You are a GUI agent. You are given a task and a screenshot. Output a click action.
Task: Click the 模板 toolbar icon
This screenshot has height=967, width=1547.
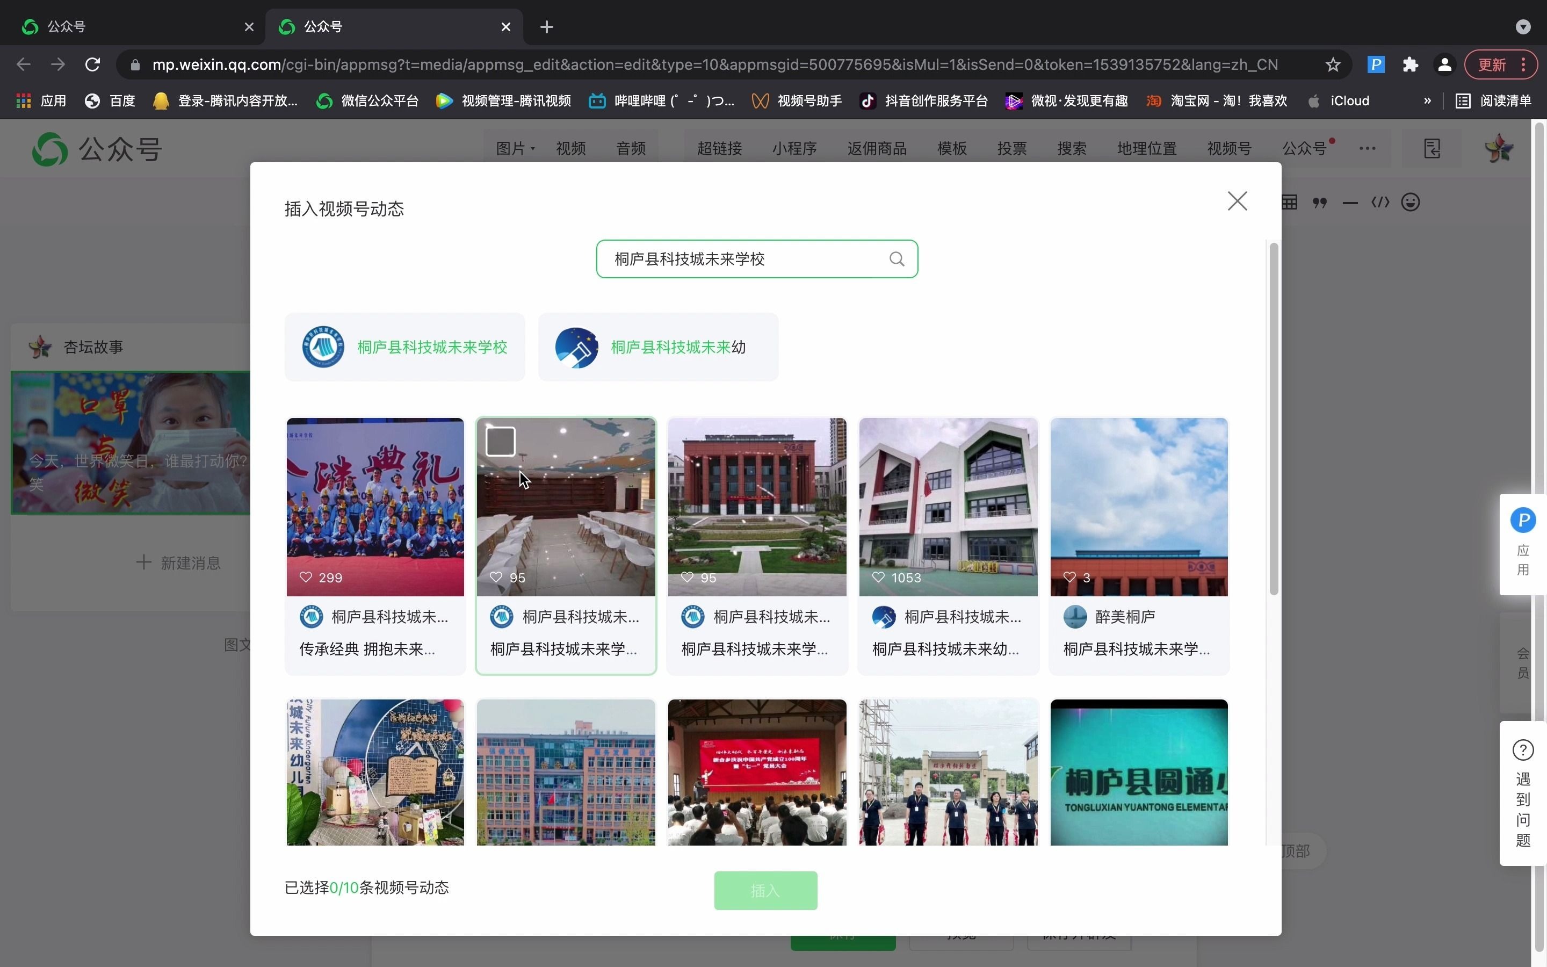click(951, 147)
